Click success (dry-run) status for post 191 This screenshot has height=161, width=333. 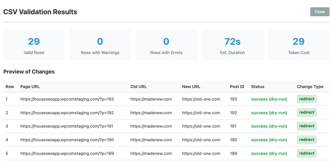click(x=269, y=126)
